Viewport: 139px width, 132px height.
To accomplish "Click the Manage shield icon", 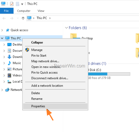I will [27, 50].
